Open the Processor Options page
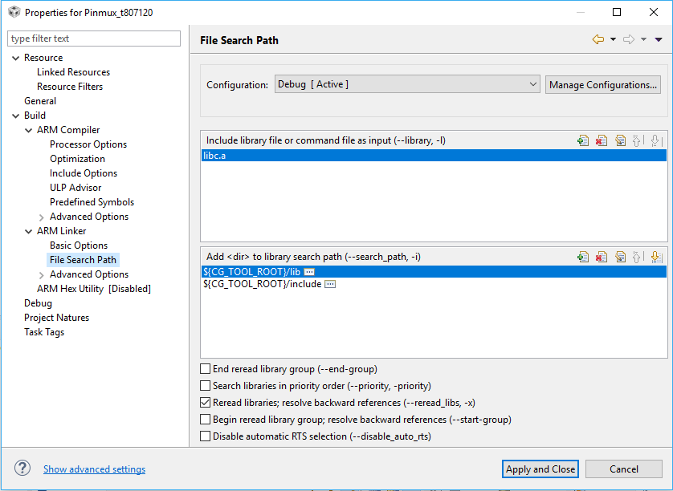The width and height of the screenshot is (673, 491). 88,144
